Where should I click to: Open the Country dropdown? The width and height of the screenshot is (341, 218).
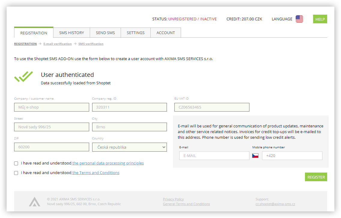coord(129,147)
